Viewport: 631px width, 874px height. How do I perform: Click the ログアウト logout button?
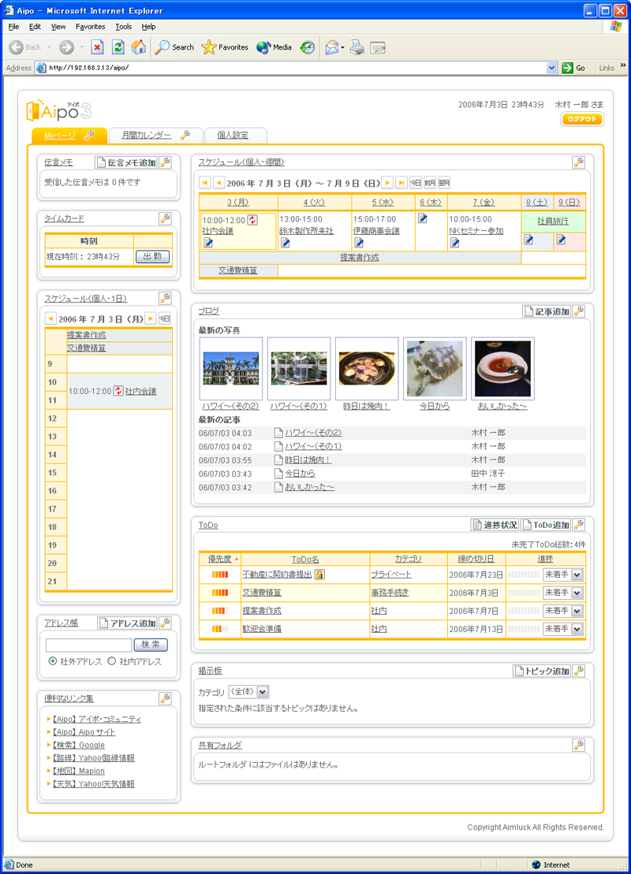pyautogui.click(x=582, y=120)
